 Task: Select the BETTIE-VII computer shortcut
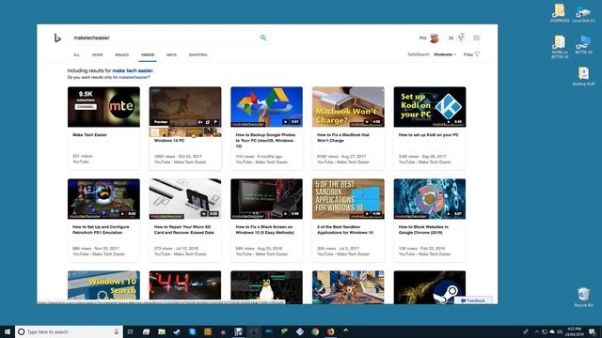coord(583,44)
